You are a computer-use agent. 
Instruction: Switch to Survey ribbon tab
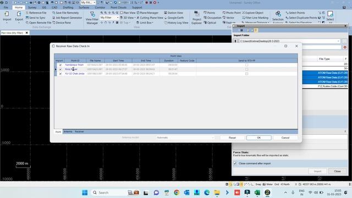coord(32,7)
